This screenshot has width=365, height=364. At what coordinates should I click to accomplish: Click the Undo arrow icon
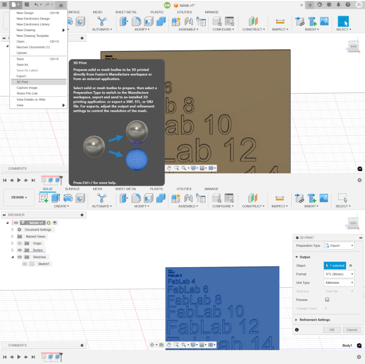tap(36, 4)
